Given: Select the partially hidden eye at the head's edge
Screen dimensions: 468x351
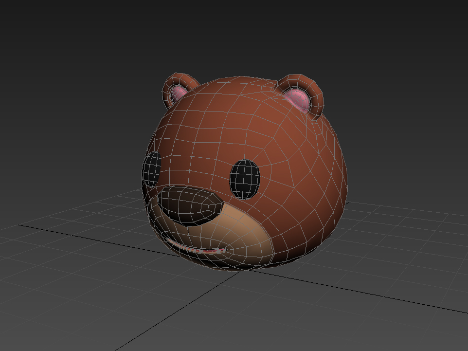Looking at the screenshot, I should click(x=152, y=169).
